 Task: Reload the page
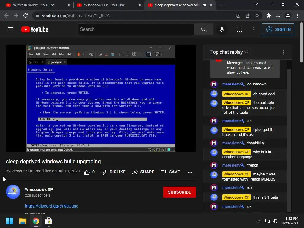pos(26,15)
